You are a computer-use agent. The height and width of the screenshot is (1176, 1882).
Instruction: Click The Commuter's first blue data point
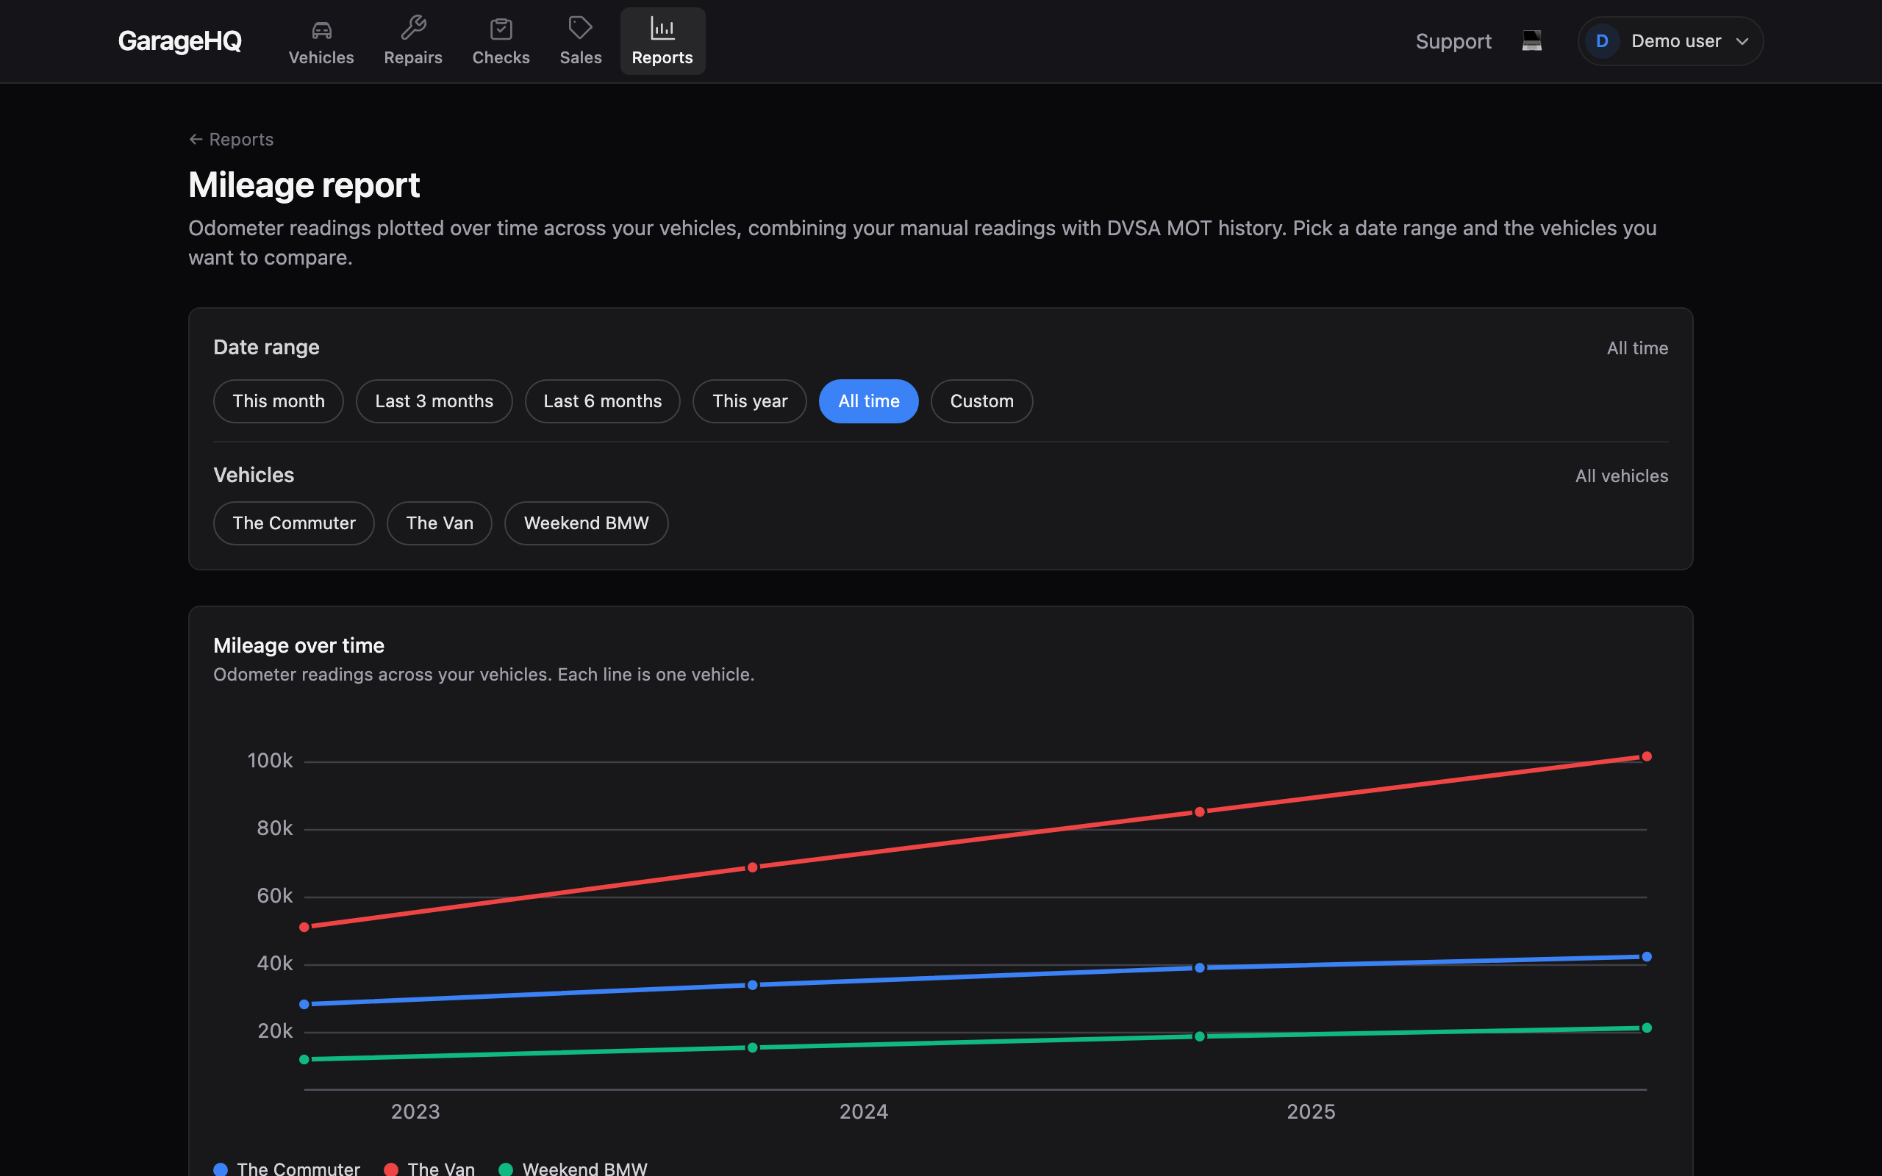click(x=304, y=1004)
